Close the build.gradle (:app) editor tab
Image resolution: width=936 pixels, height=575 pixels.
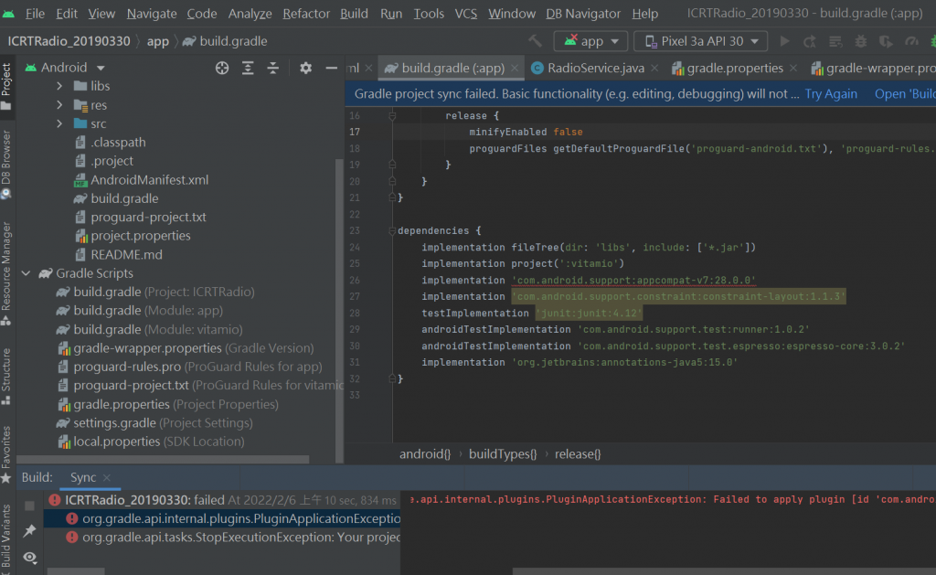[515, 68]
